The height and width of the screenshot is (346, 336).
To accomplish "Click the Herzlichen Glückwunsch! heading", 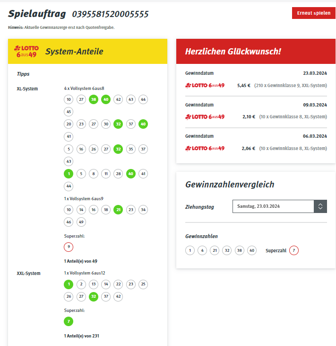I will (233, 52).
